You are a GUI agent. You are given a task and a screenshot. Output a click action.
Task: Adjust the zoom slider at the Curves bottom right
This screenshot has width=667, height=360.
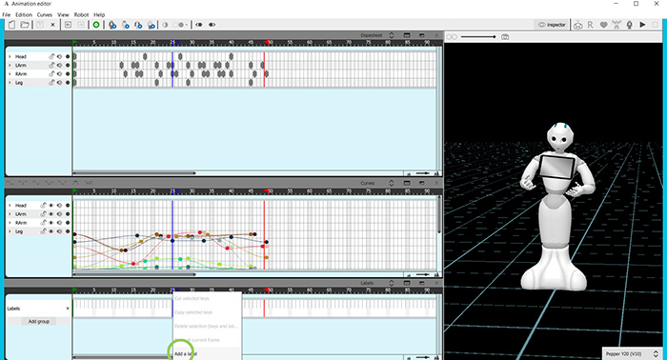422,274
